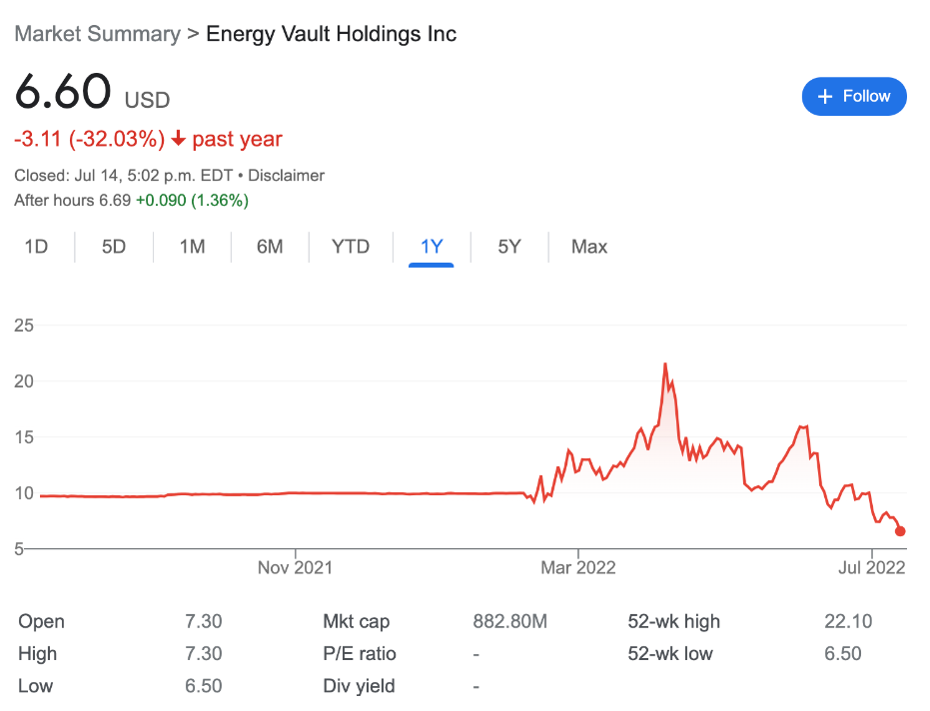Image resolution: width=930 pixels, height=711 pixels.
Task: Click the 52-wk high value 22.10
Action: [848, 622]
